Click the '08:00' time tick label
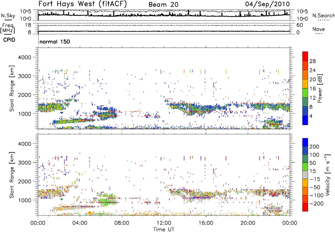The image size is (335, 232). tap(122, 223)
